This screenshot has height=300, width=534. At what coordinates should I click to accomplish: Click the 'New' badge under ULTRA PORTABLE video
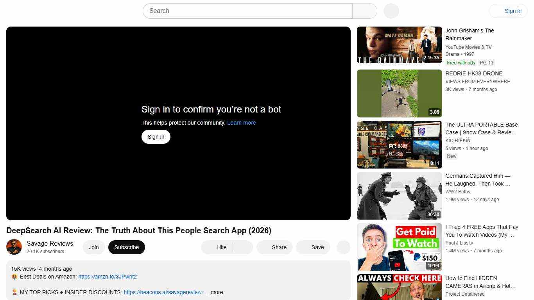451,156
